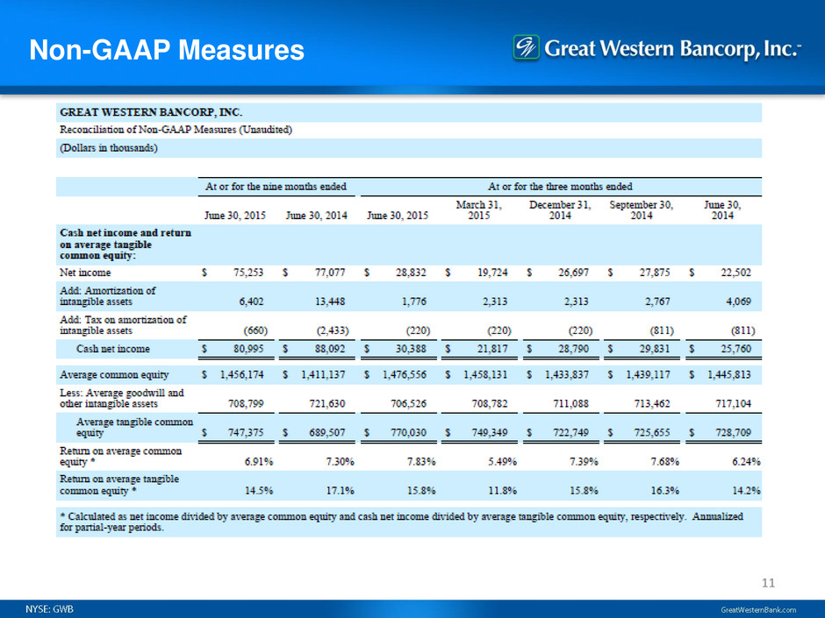825x618 pixels.
Task: Click 'Return on average tangible common equity *' label
Action: tap(119, 485)
